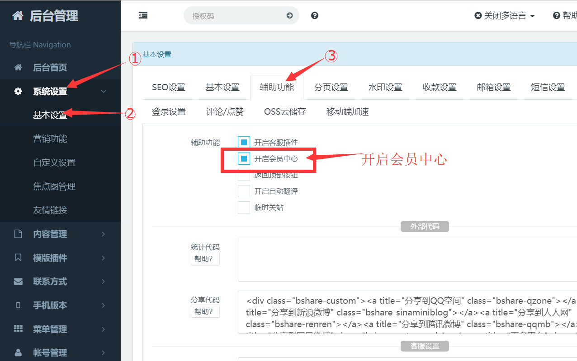
Task: Click the envelope icon for 联系方式
Action: [18, 282]
